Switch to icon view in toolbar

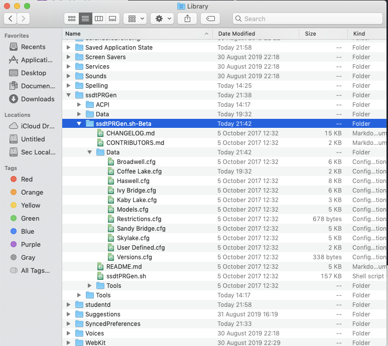coord(72,19)
